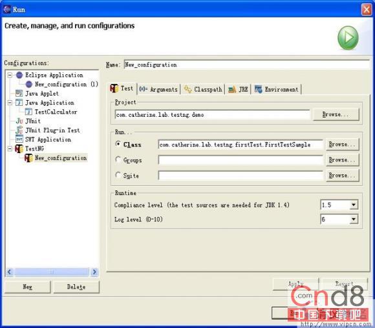Click the Environment tab icon

[258, 89]
